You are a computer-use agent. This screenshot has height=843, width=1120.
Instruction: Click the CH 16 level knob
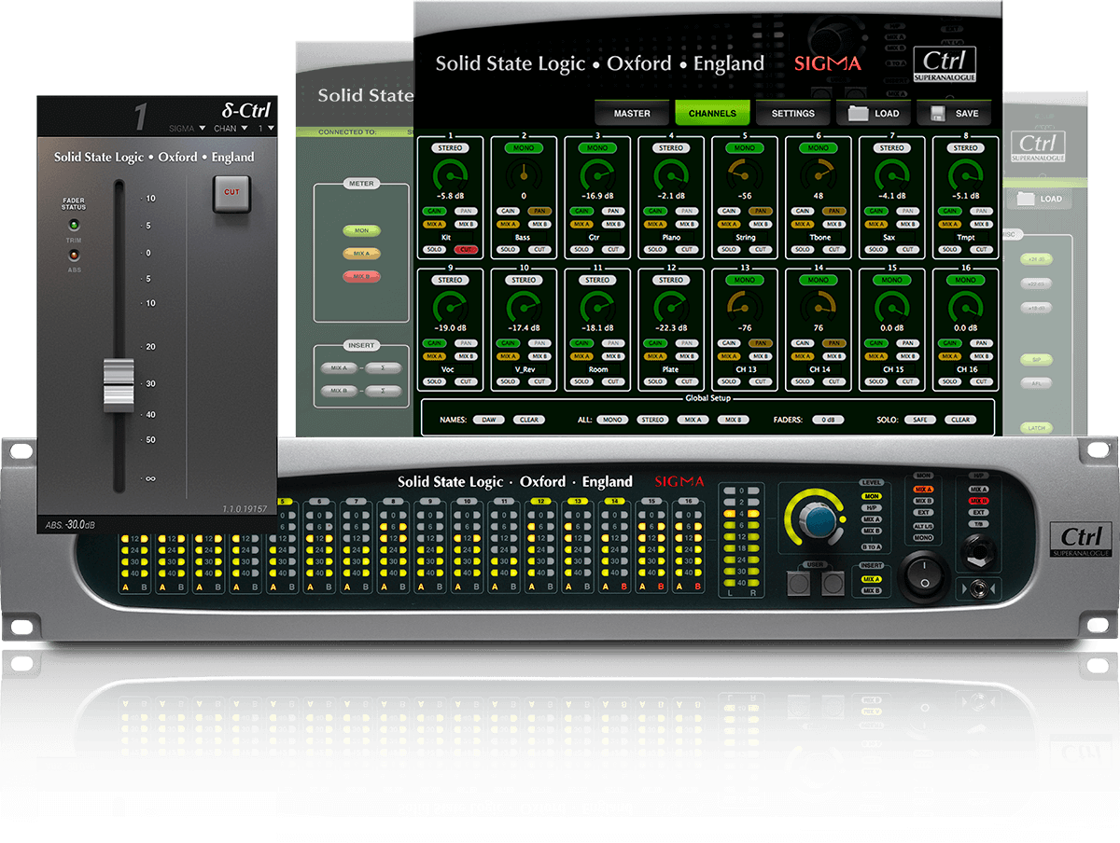coord(966,307)
